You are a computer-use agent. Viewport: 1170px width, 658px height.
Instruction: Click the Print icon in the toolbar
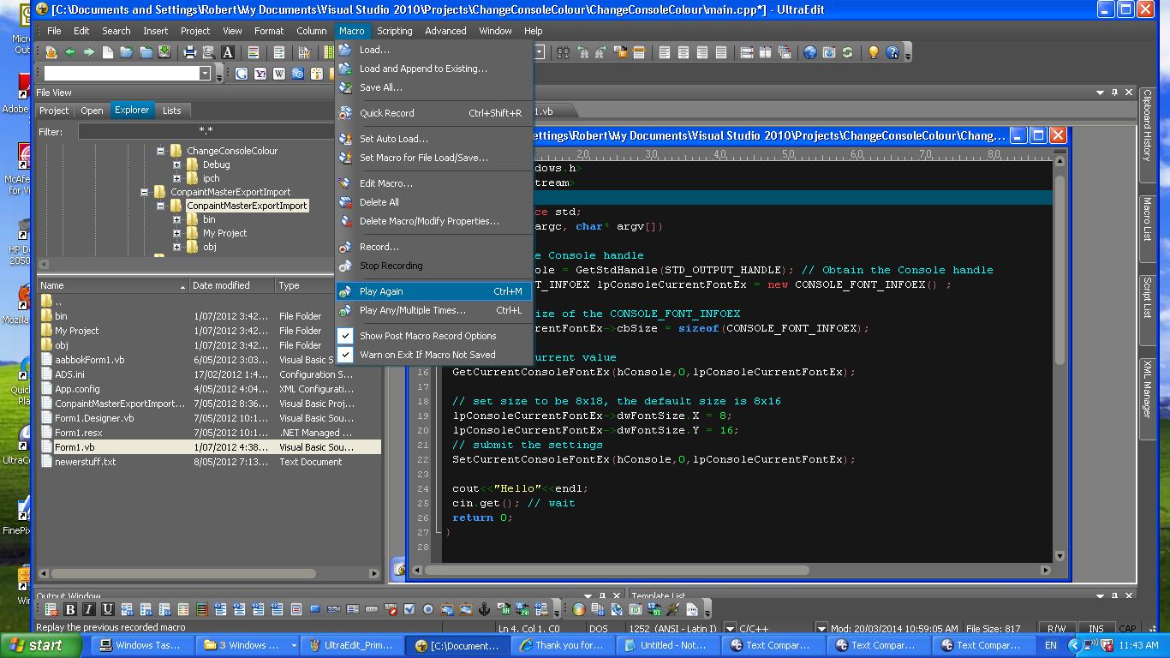coord(190,52)
